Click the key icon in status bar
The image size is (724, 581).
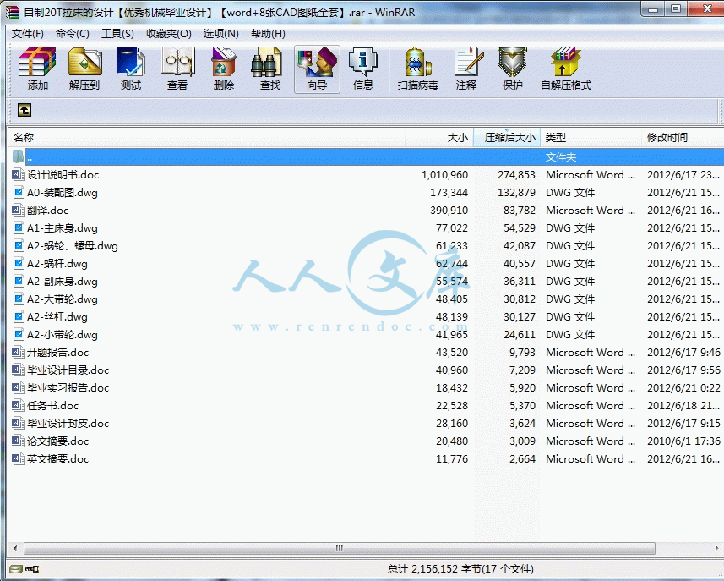(32, 568)
